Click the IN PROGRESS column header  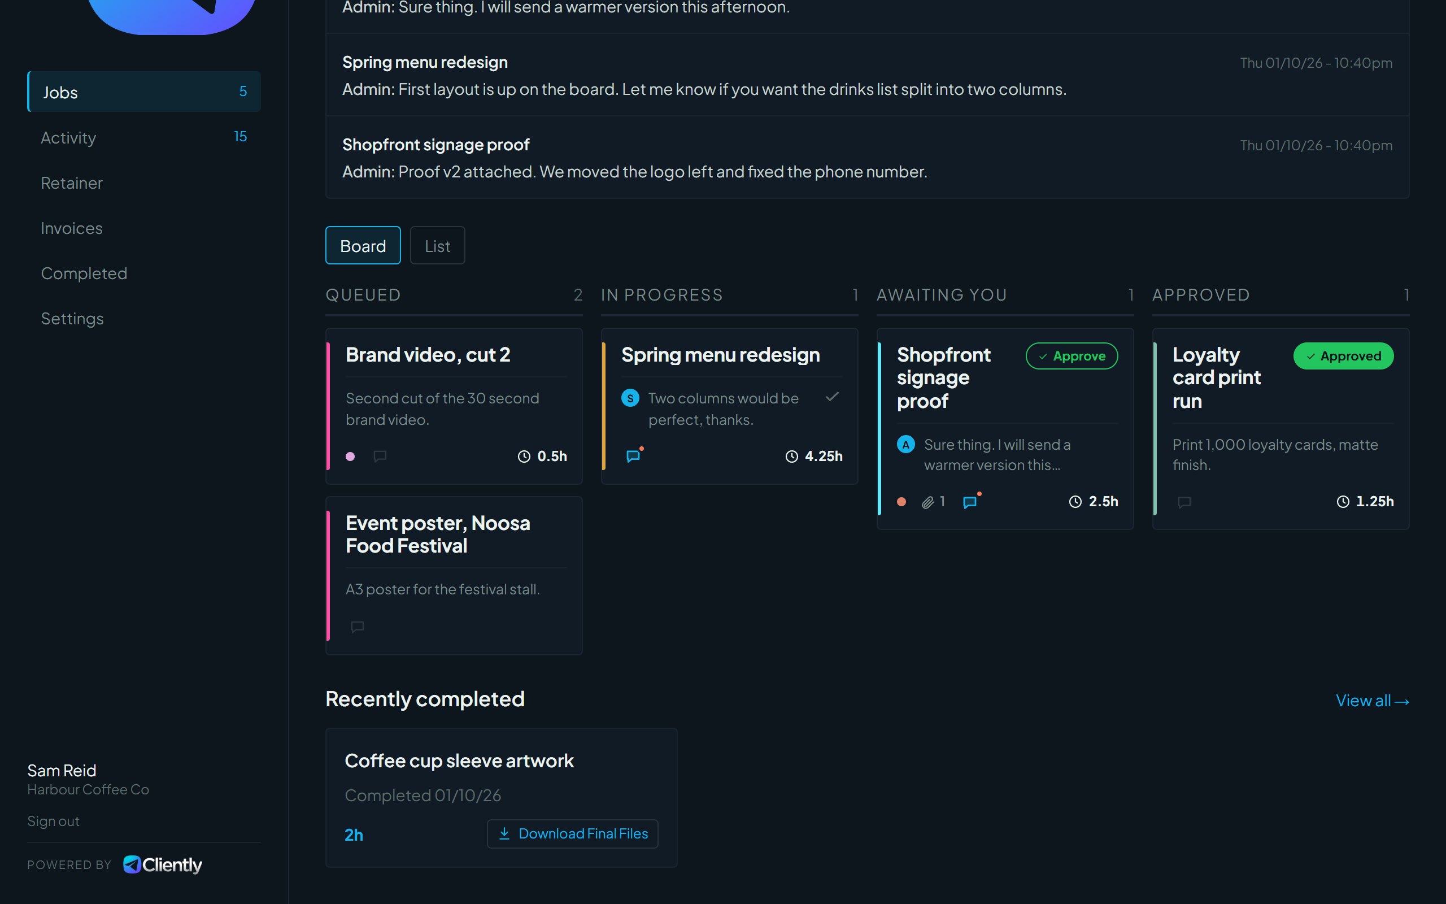tap(662, 295)
